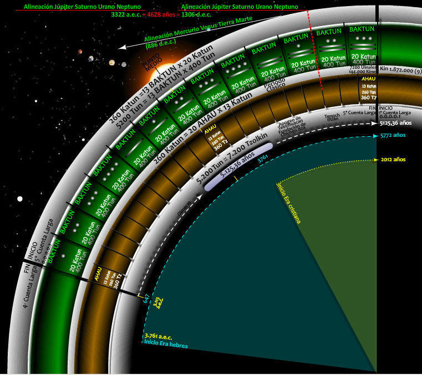
Task: Click the purple 5.125,36 años pill
Action: point(238,167)
